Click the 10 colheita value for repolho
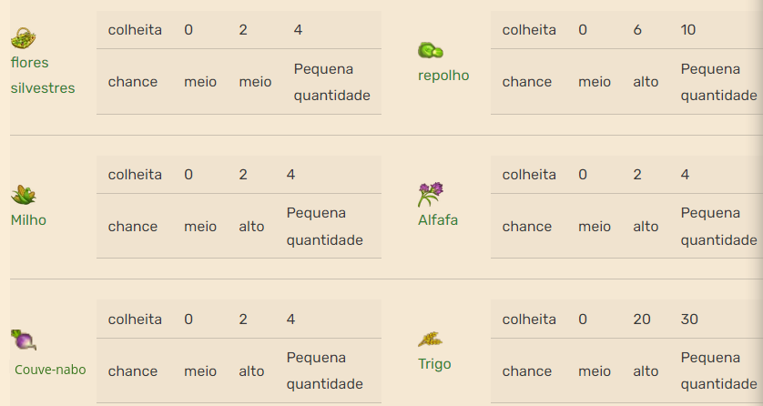 (x=688, y=30)
